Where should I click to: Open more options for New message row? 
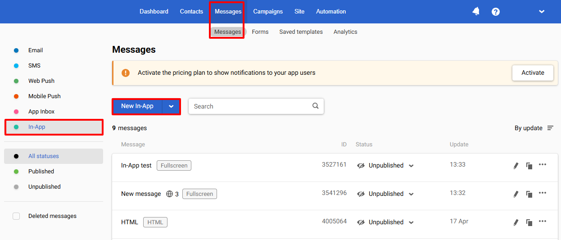[543, 193]
